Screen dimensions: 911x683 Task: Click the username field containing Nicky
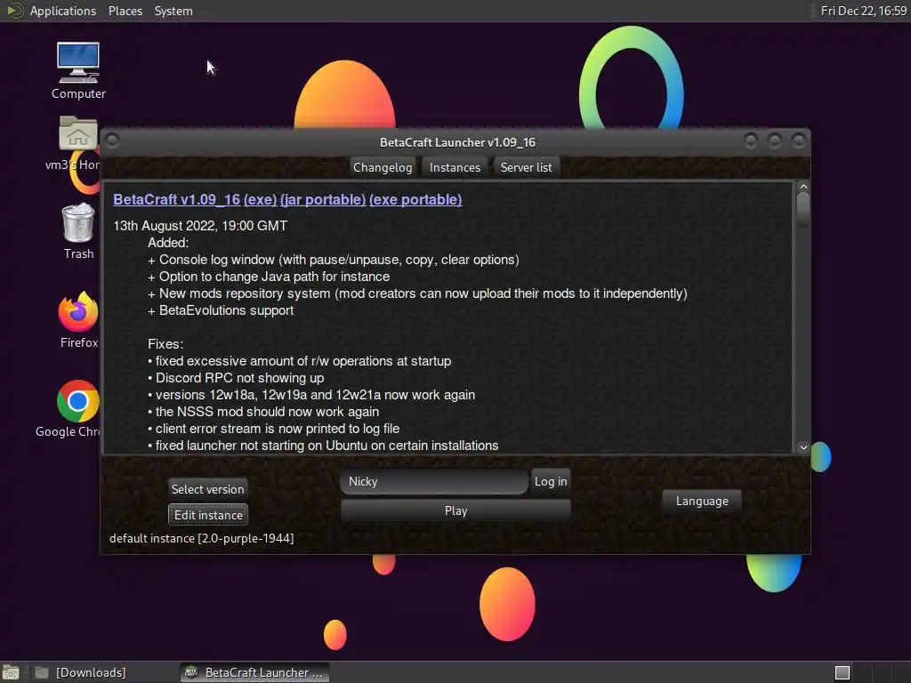coord(434,481)
